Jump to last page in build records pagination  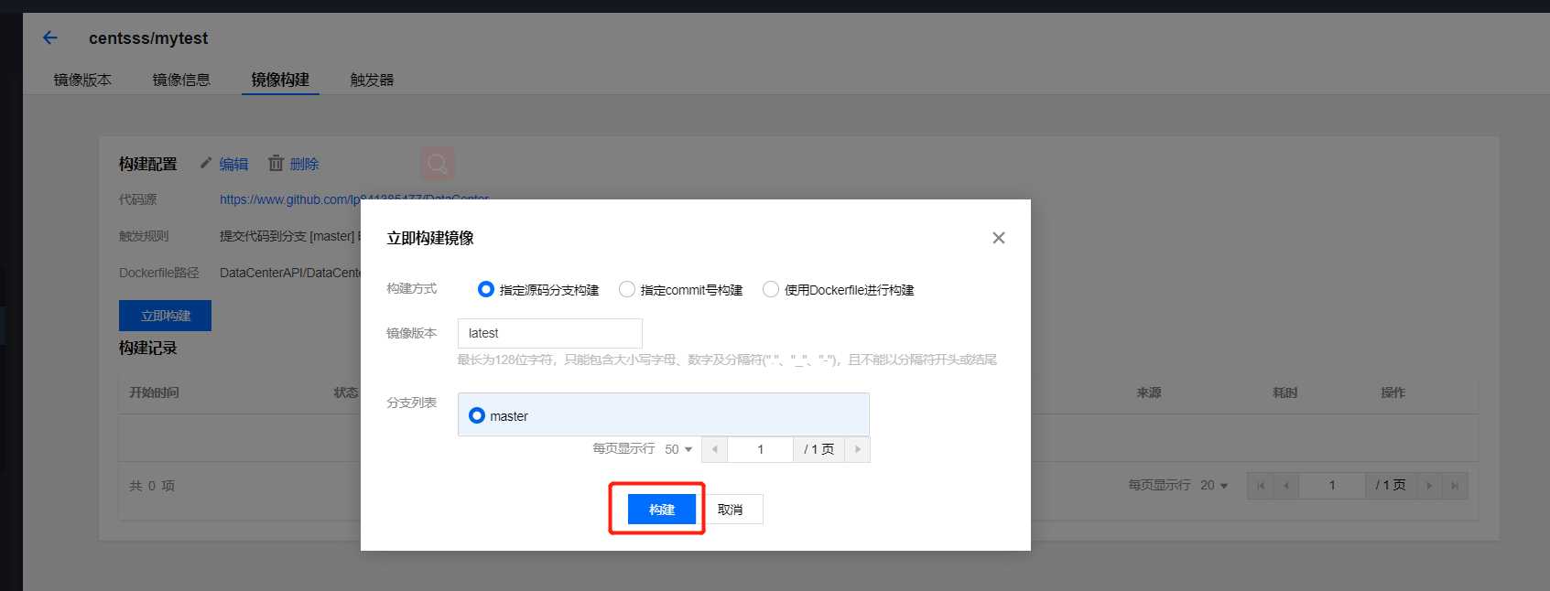(x=1455, y=486)
